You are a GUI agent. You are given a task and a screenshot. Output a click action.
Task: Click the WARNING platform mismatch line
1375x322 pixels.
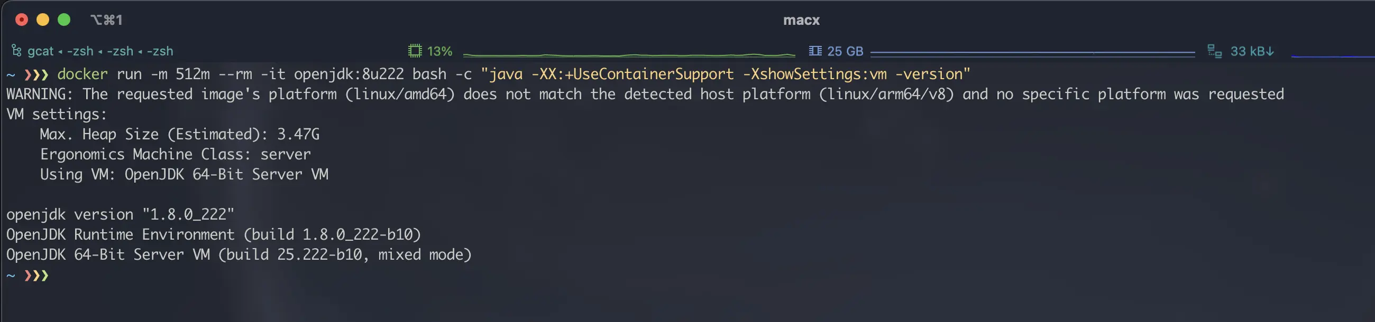[x=645, y=94]
